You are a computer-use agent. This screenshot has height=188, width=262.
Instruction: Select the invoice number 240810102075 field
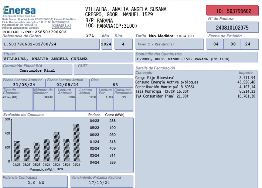[232, 28]
